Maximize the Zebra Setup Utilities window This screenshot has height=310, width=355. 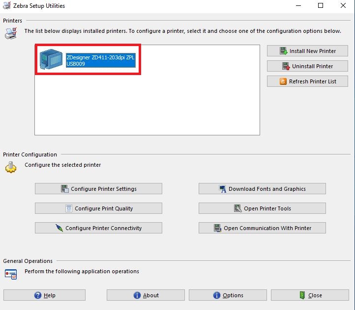click(321, 5)
